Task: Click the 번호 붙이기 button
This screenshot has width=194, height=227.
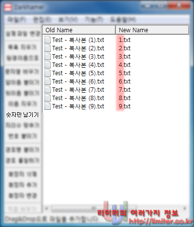Action: [22, 136]
